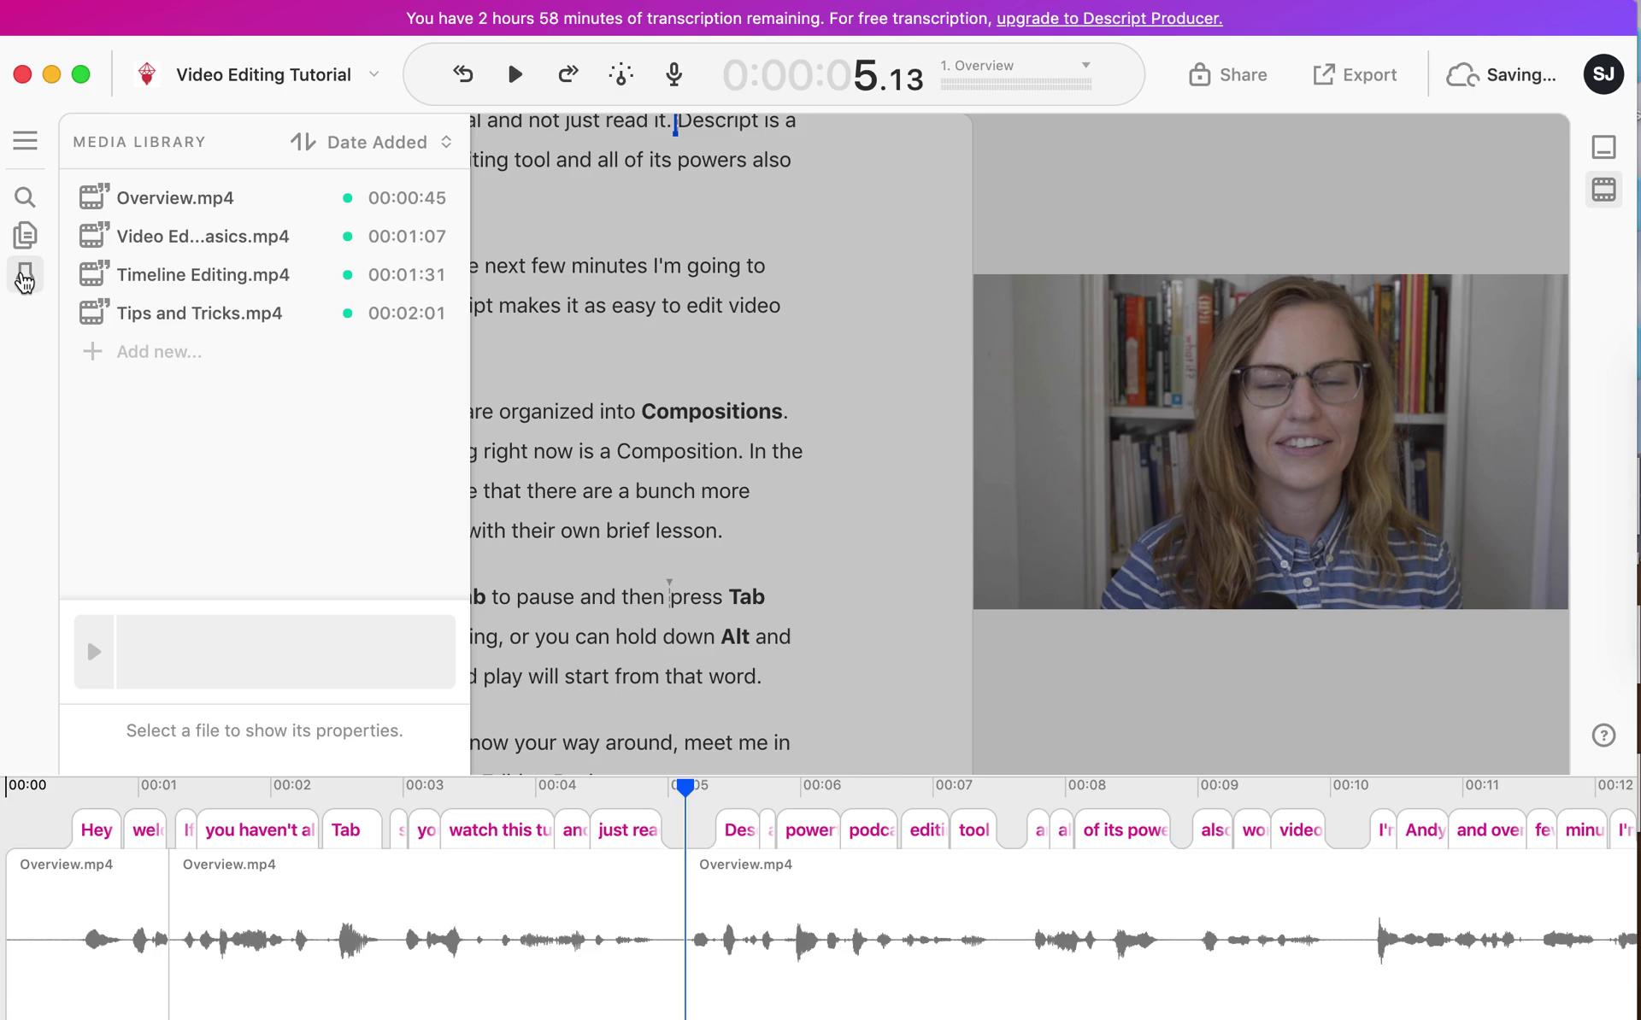Click the media preview waveform area

click(x=285, y=652)
